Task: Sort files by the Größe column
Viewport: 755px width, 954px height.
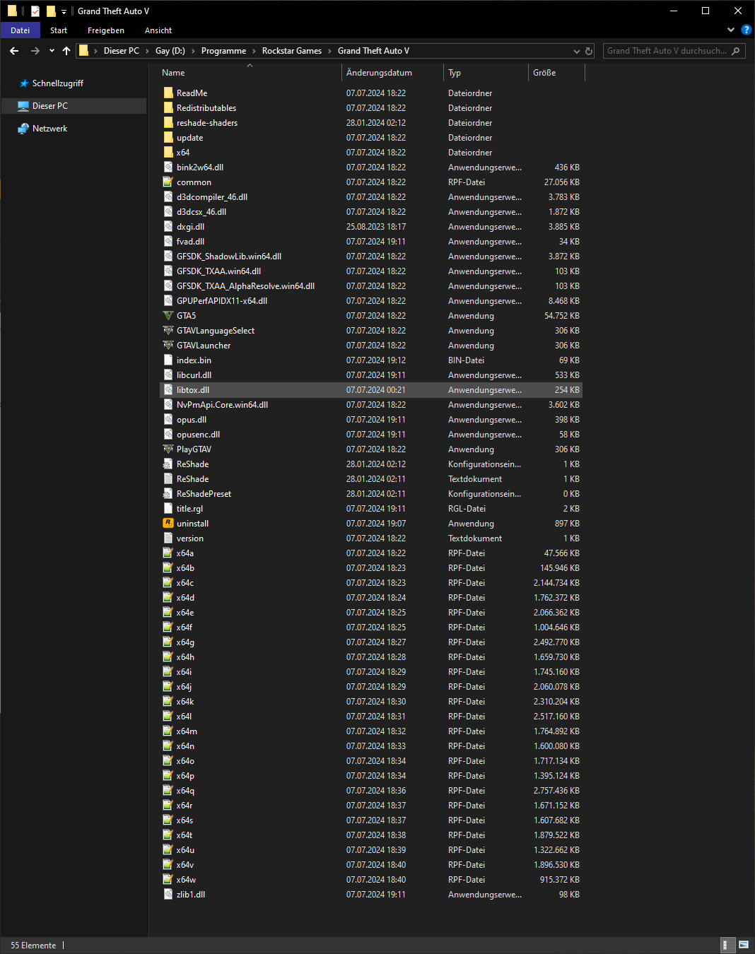Action: (x=548, y=72)
